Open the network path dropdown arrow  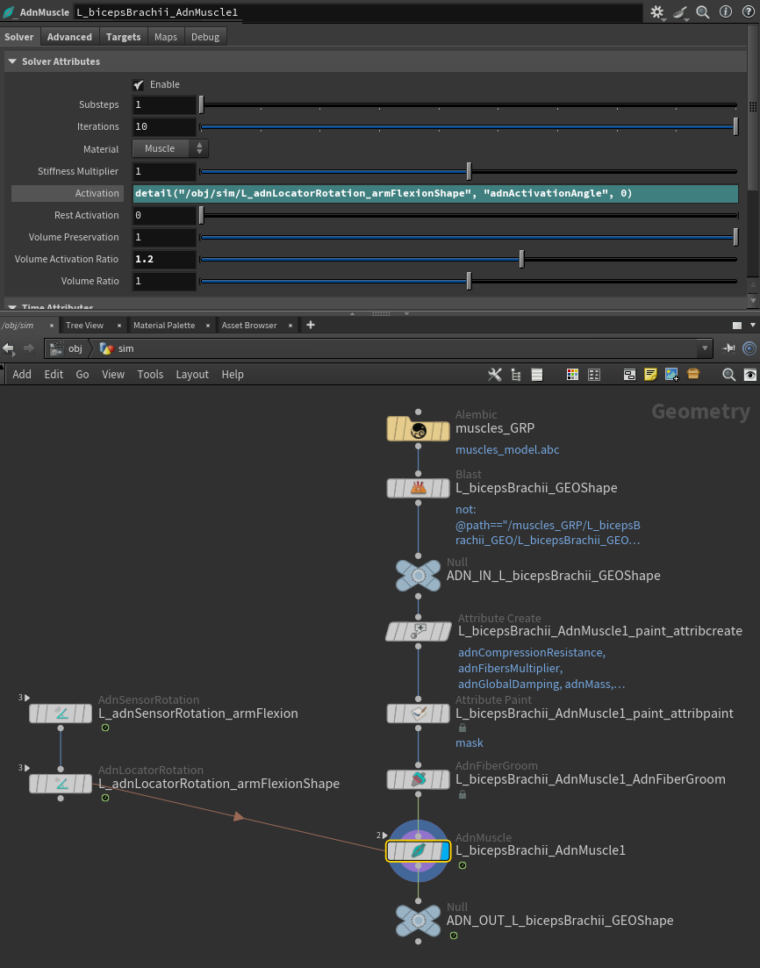pyautogui.click(x=705, y=348)
